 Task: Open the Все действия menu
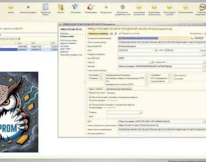pyautogui.click(x=197, y=33)
